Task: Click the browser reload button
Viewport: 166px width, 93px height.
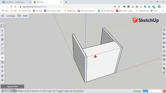Action: 11,7
